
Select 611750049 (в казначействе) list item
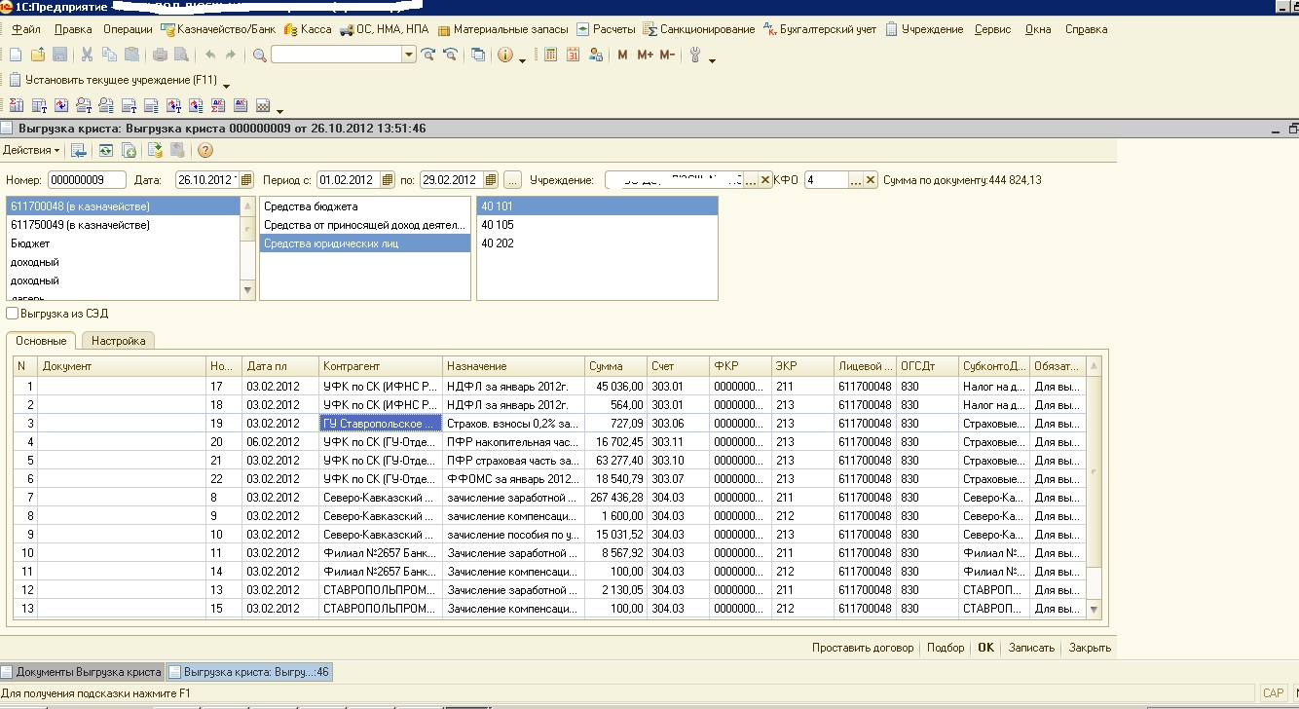[123, 225]
